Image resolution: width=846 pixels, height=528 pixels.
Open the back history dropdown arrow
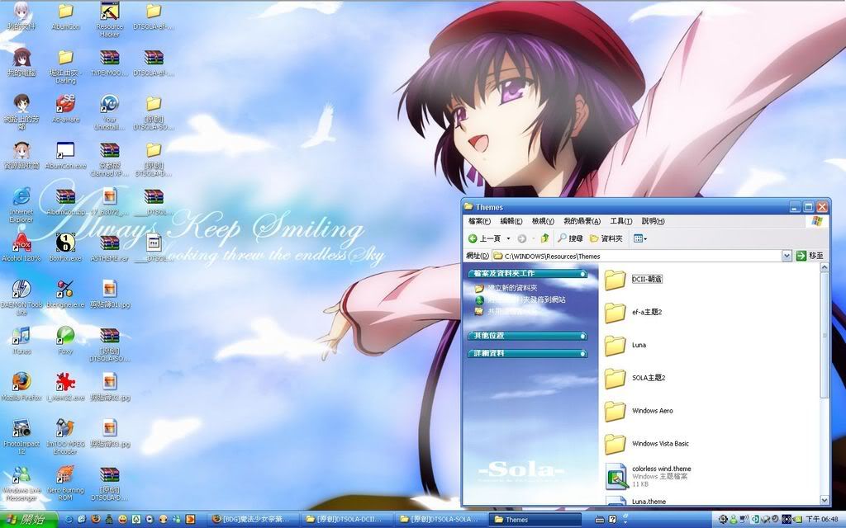pos(508,238)
